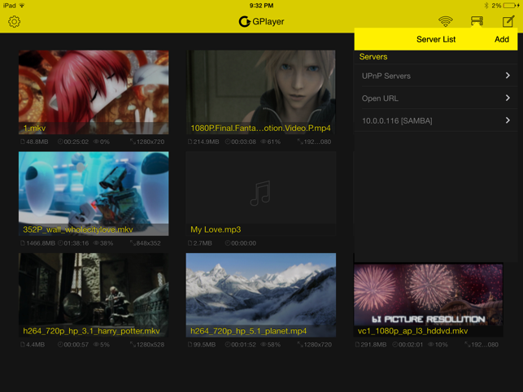Toggle the server list icon

point(477,21)
